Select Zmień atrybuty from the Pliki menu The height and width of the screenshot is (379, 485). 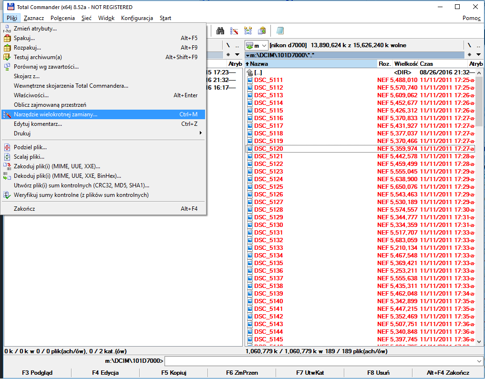pyautogui.click(x=103, y=29)
